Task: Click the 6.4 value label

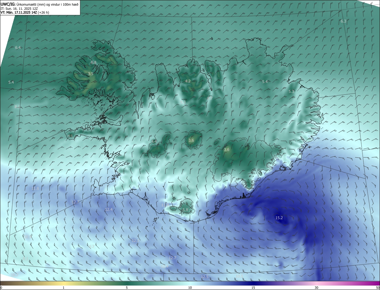Action: coord(18,48)
